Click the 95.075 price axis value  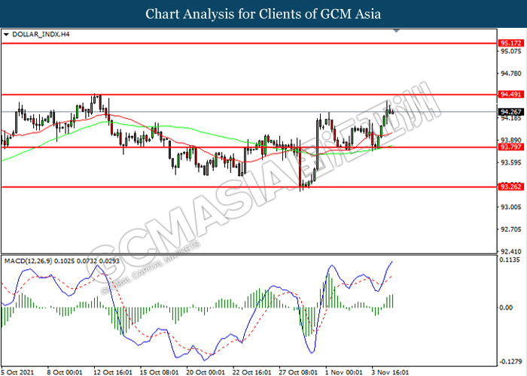click(511, 51)
